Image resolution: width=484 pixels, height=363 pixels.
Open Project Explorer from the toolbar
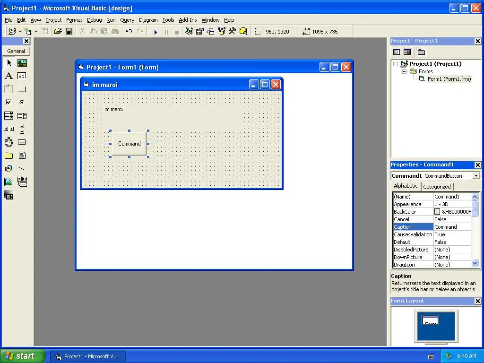click(x=189, y=32)
